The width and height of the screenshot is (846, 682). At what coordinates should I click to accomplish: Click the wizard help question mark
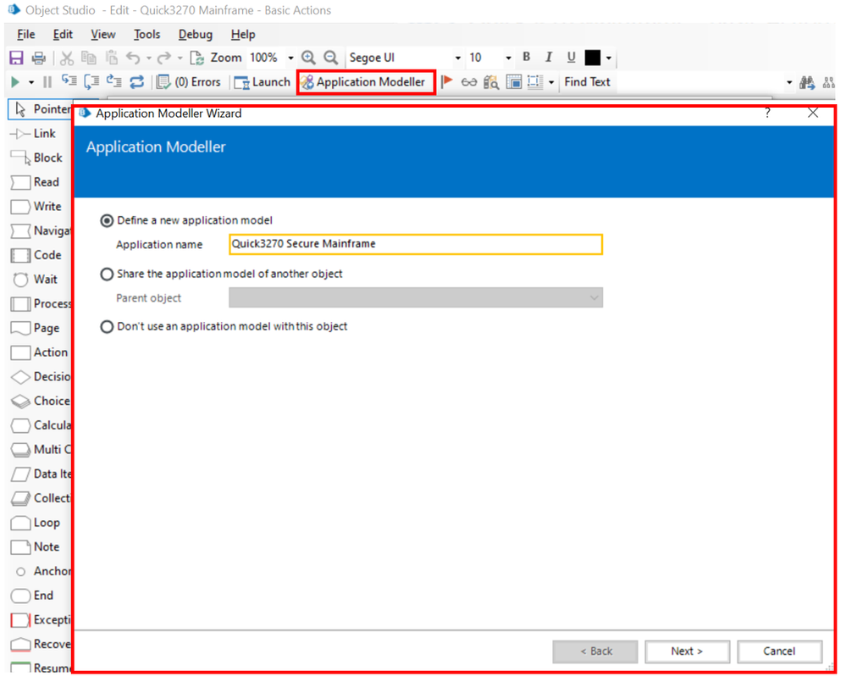coord(768,113)
